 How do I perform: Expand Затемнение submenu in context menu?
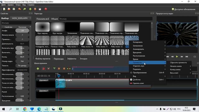148,46
